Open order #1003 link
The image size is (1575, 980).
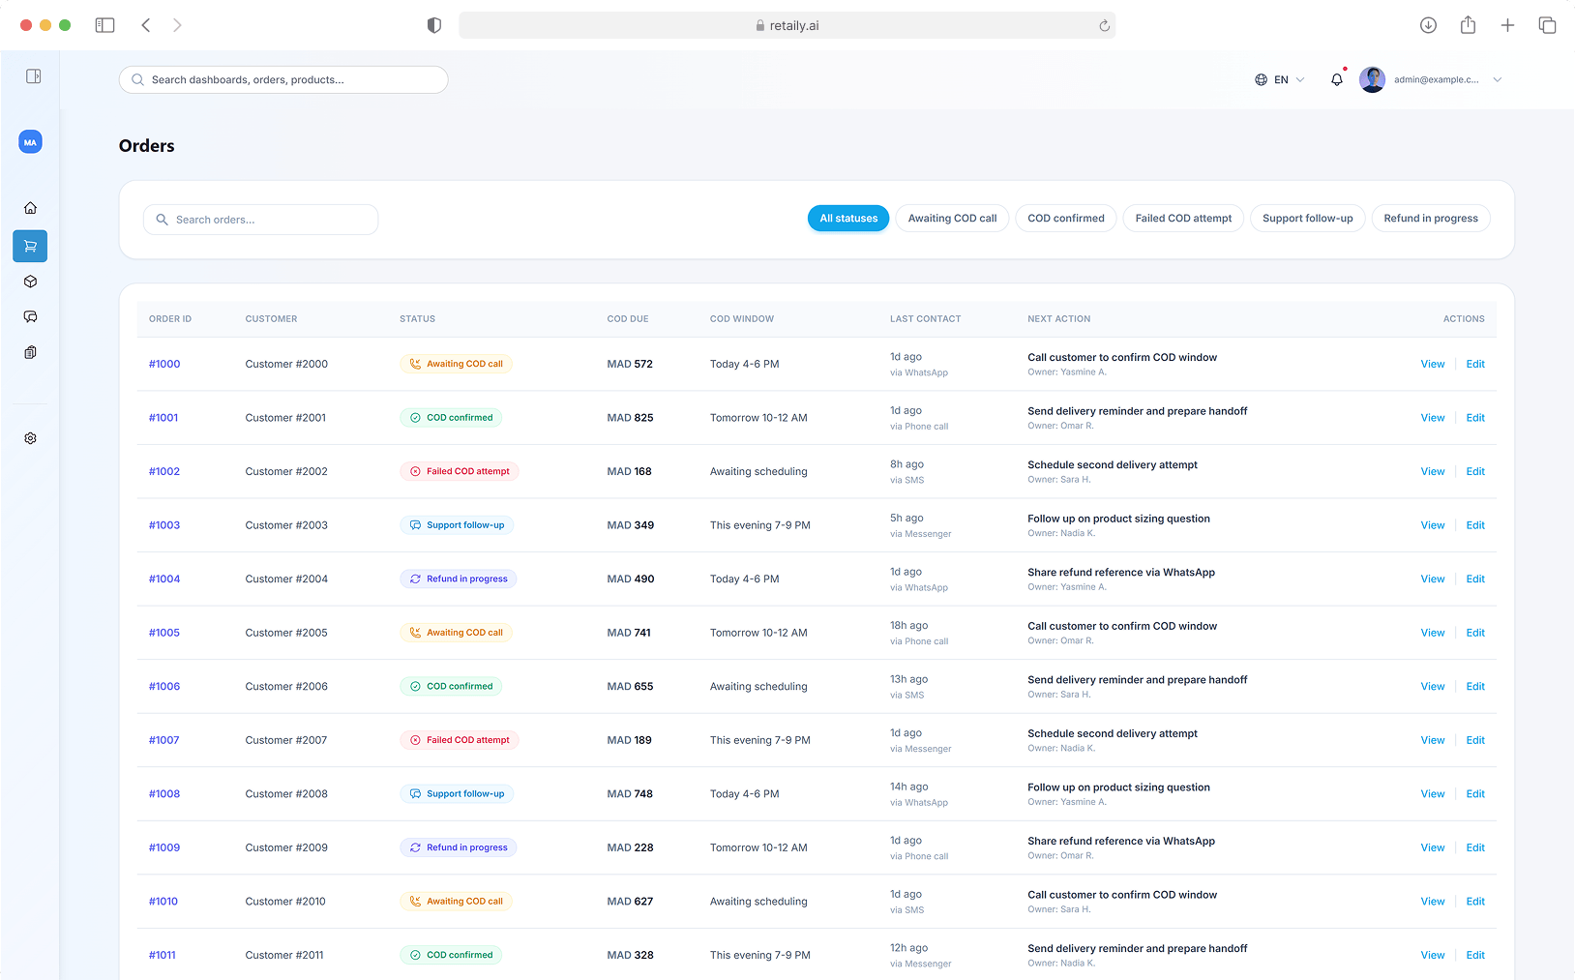click(164, 525)
